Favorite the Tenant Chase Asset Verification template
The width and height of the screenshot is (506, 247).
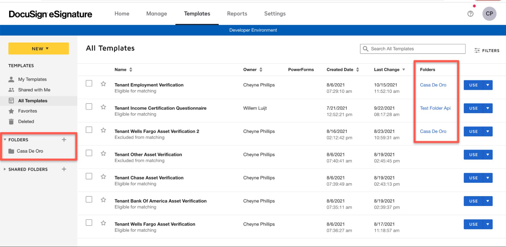coord(103,177)
